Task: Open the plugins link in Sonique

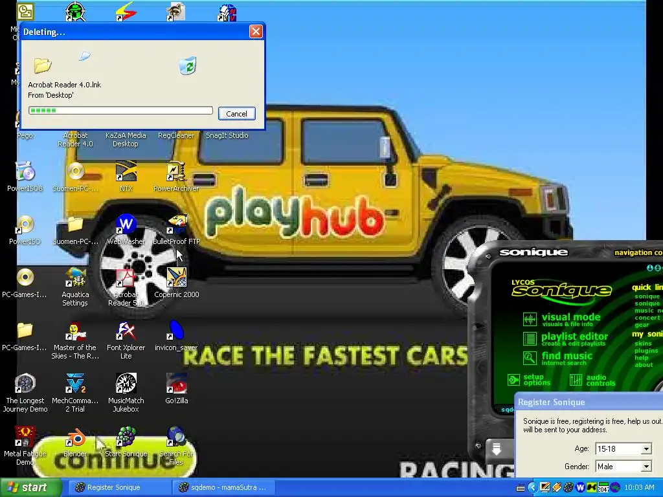Action: click(646, 350)
